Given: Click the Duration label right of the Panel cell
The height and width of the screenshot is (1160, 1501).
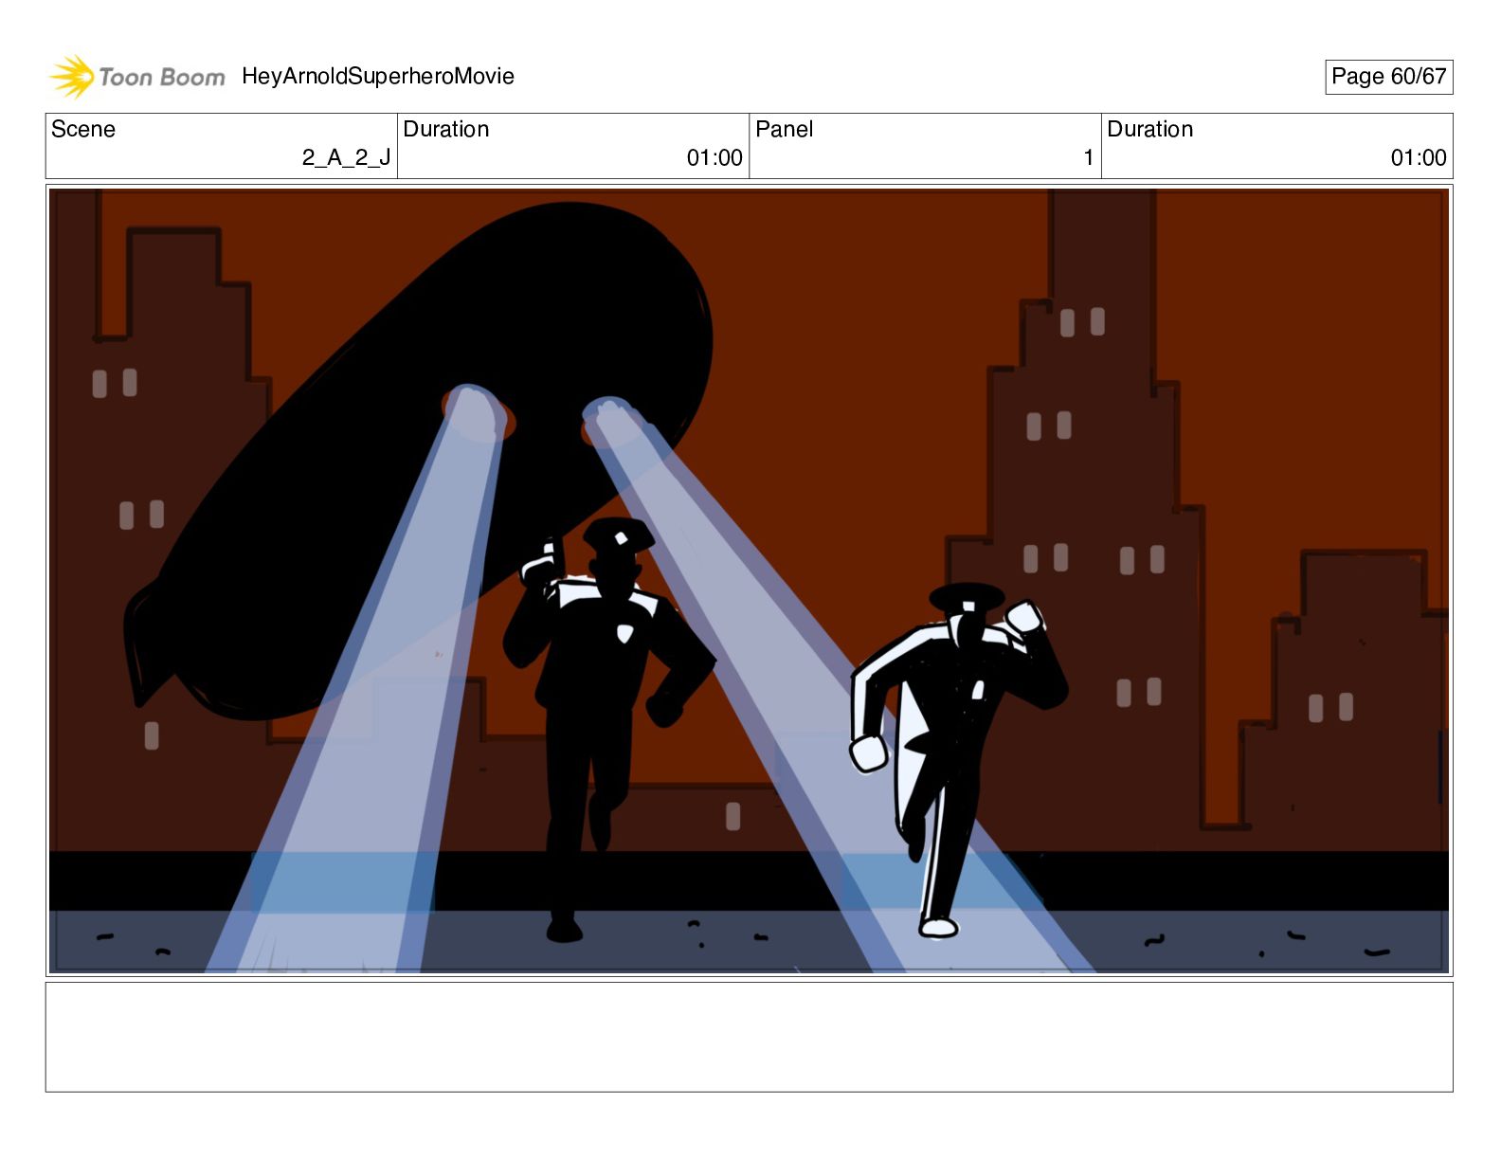Looking at the screenshot, I should 1150,129.
